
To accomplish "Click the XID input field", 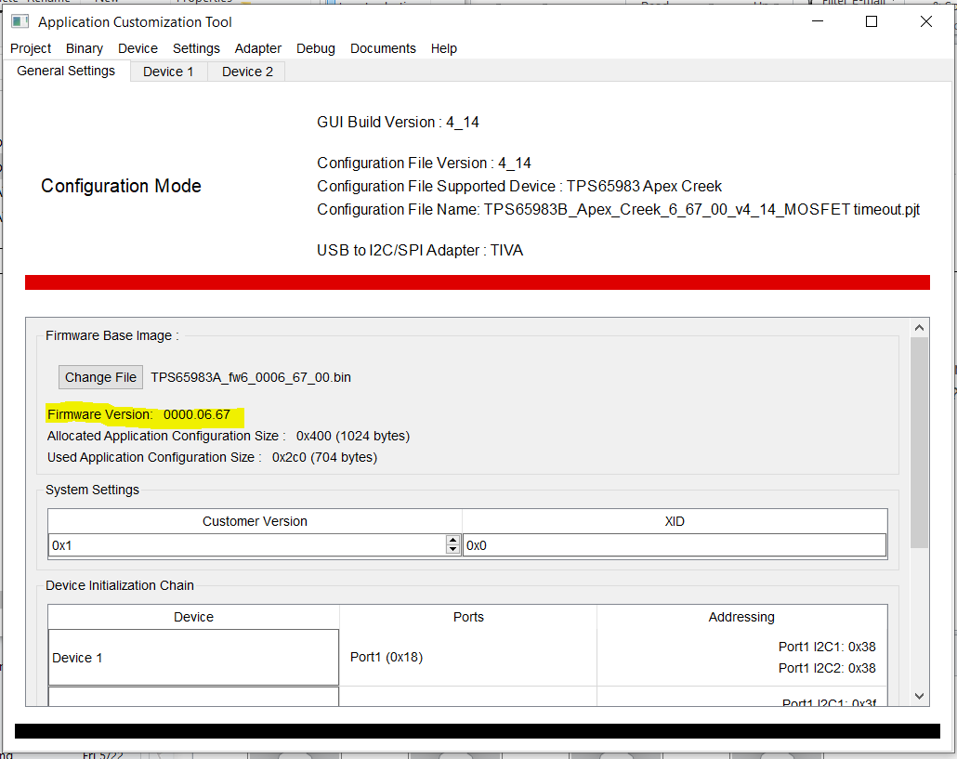I will (x=675, y=545).
